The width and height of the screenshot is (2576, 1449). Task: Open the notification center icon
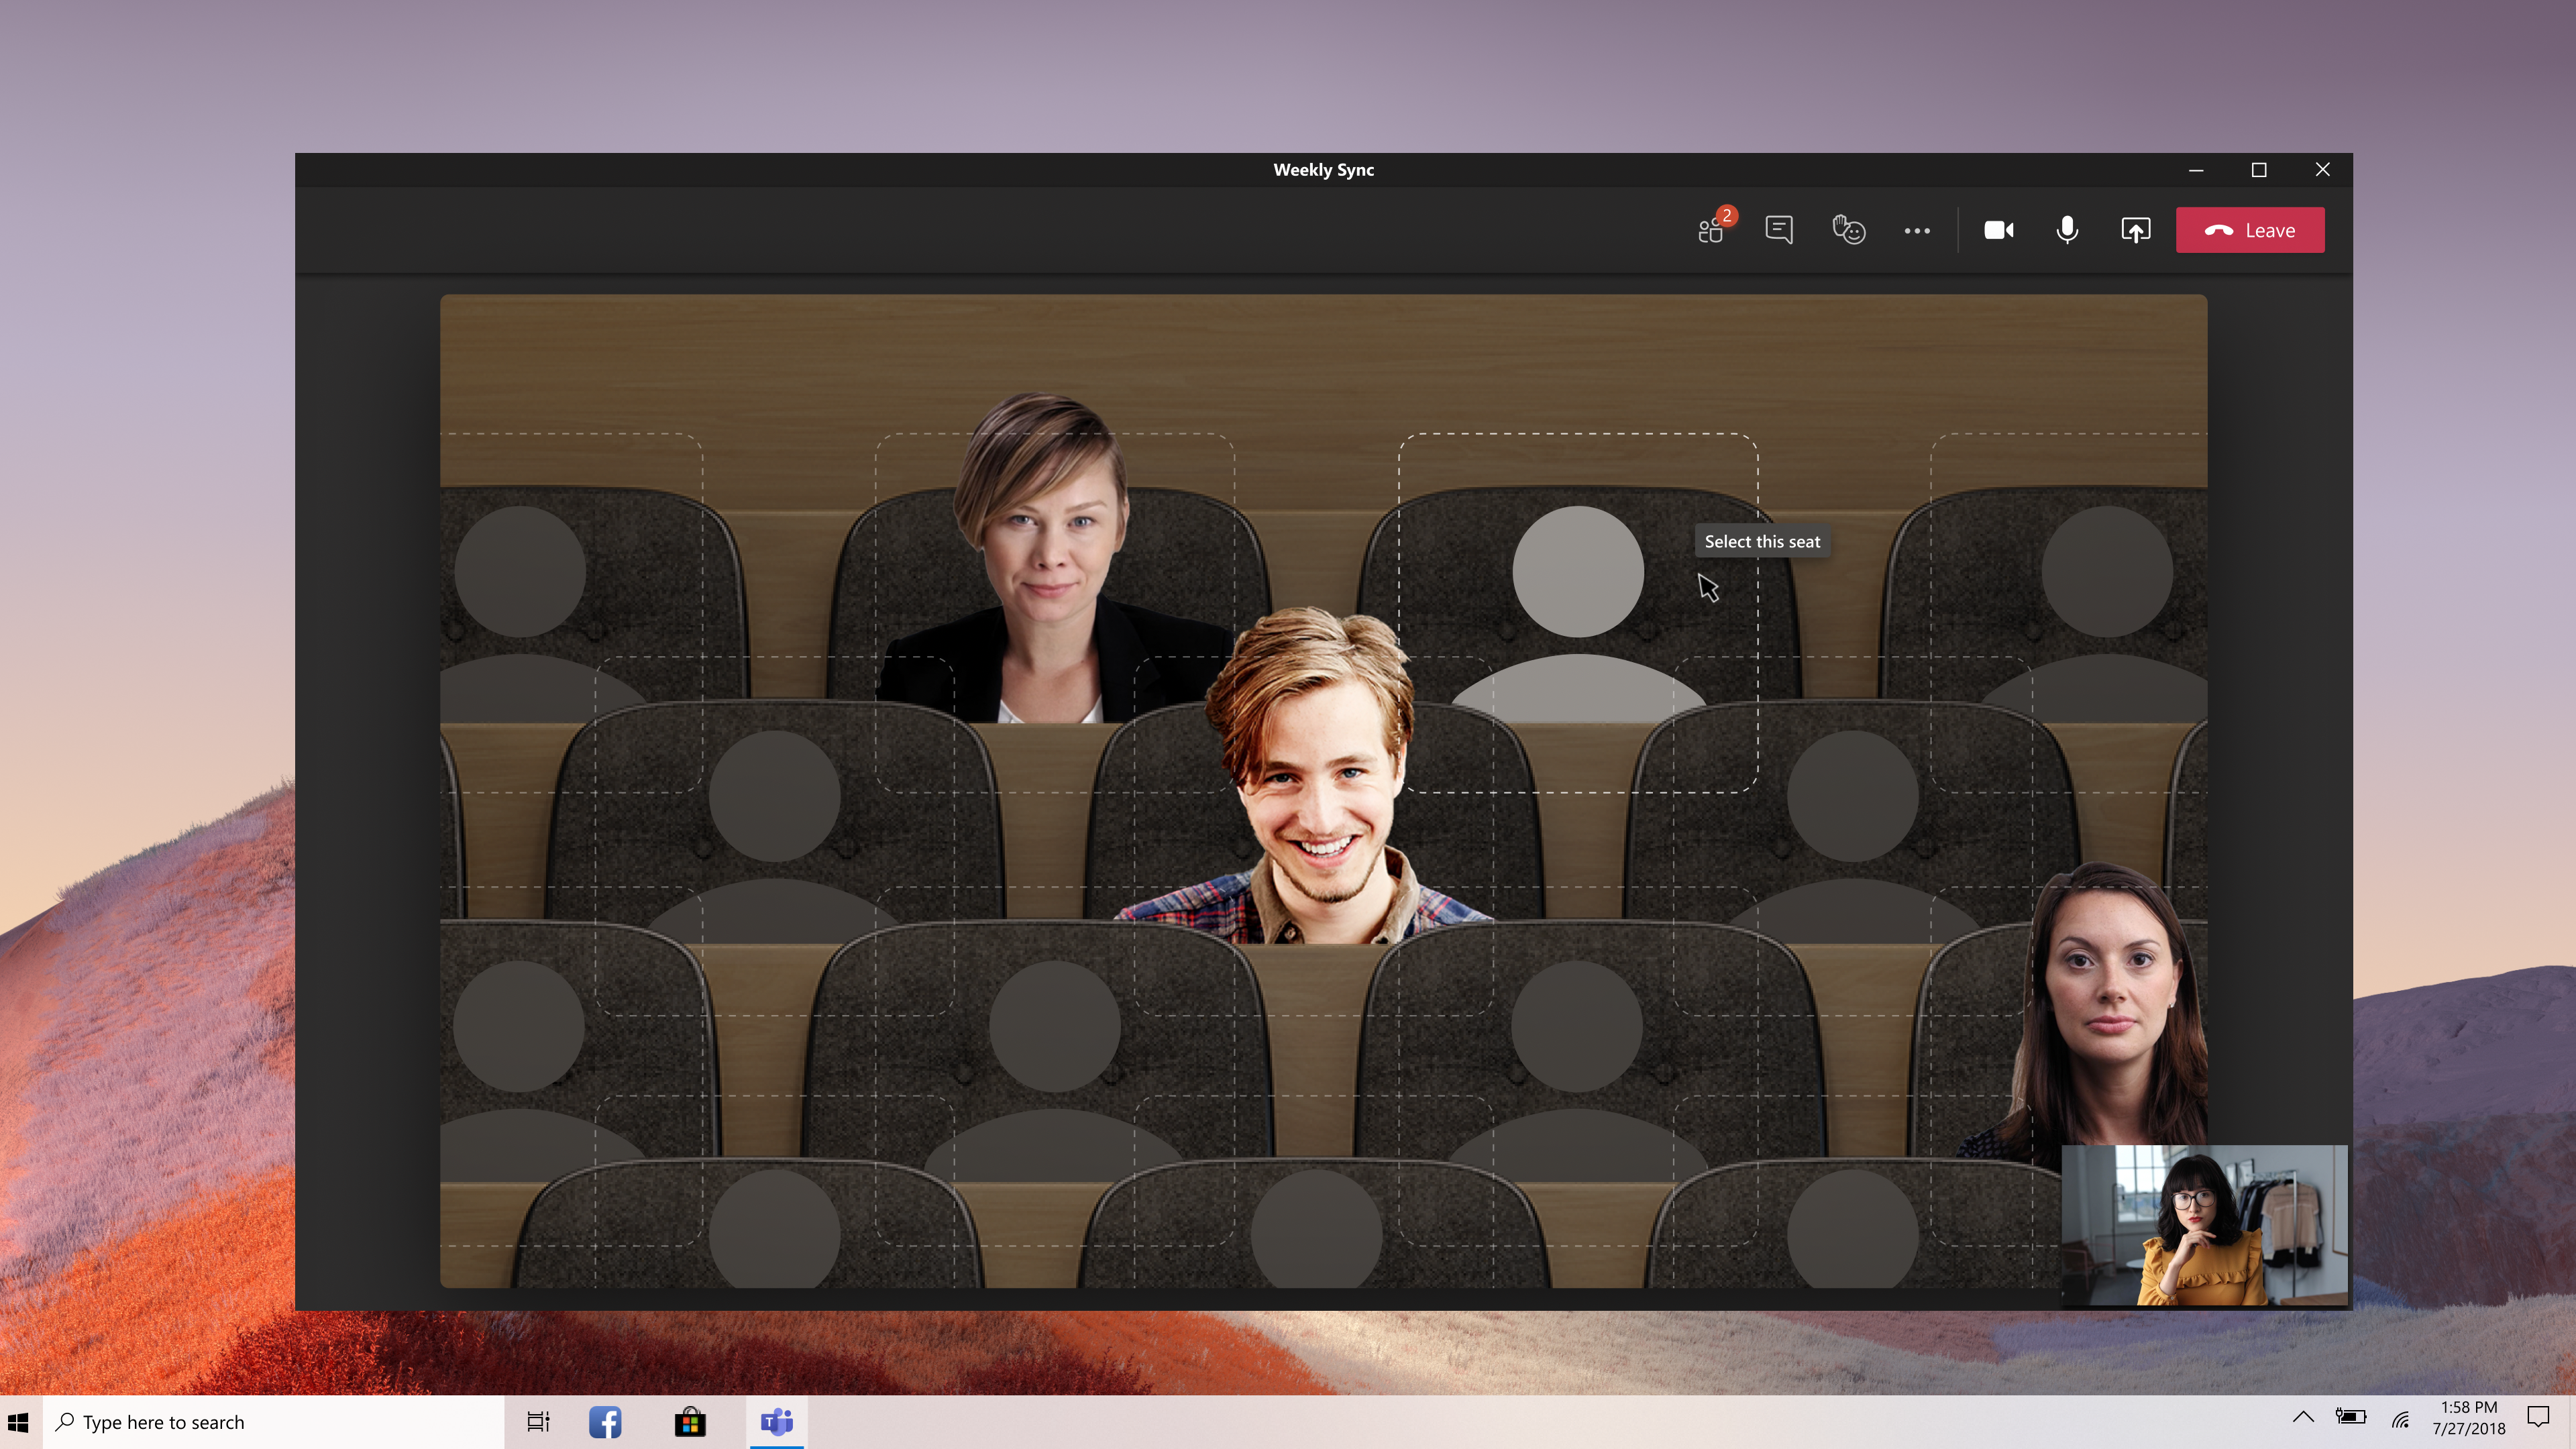click(x=2538, y=1416)
